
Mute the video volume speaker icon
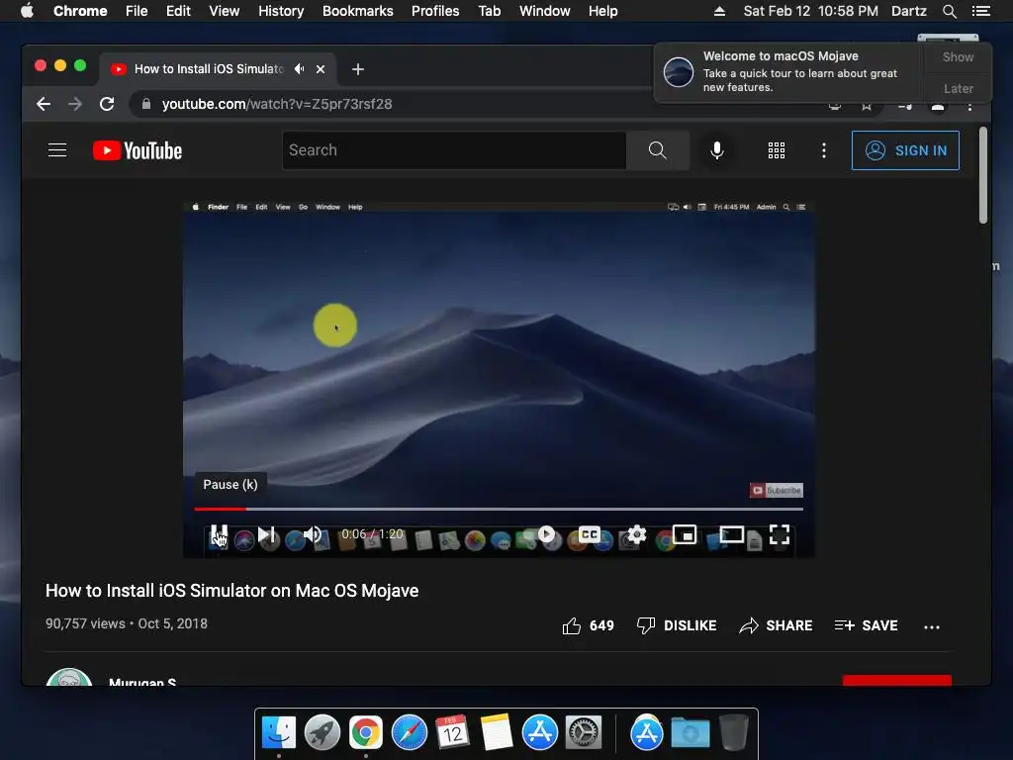point(312,534)
